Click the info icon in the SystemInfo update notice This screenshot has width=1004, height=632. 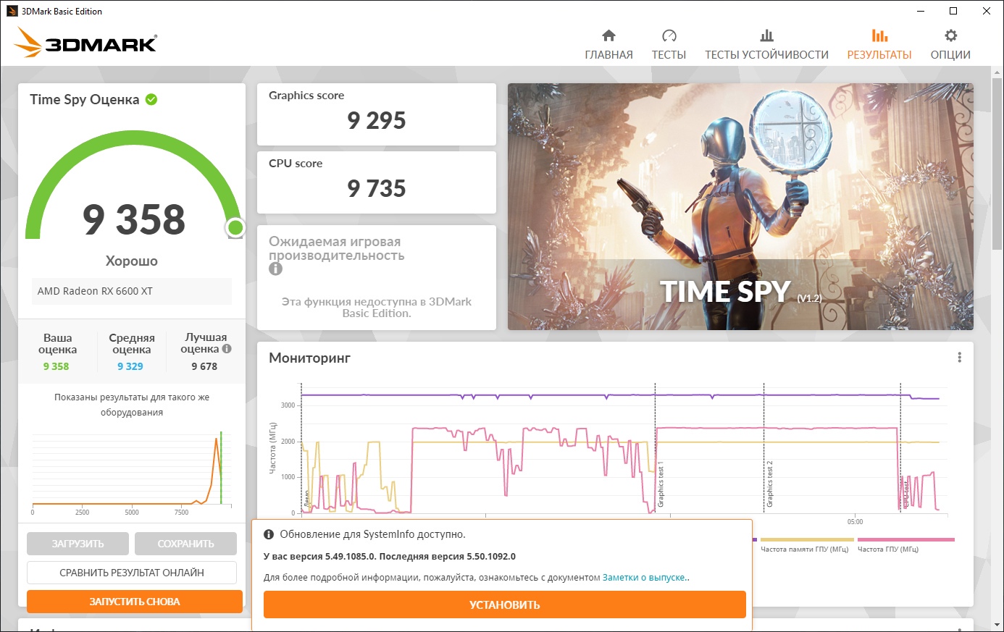(269, 535)
